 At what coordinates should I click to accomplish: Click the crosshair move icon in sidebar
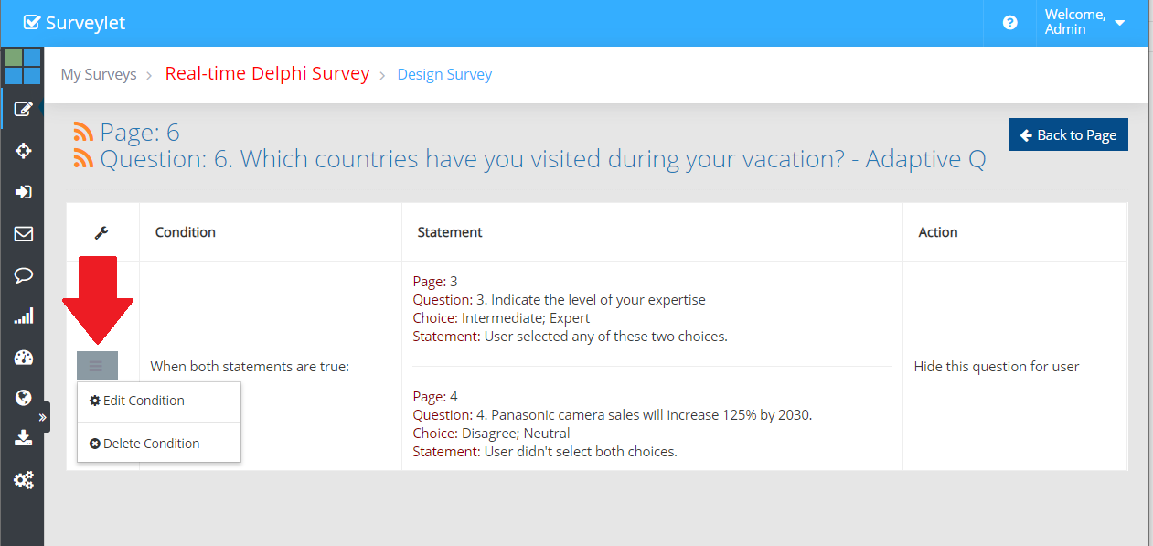click(x=24, y=151)
